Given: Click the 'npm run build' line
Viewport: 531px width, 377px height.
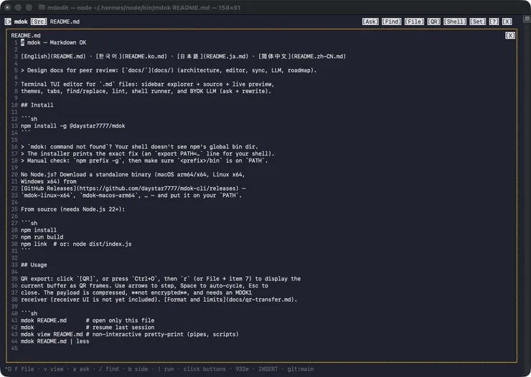Looking at the screenshot, I should (42, 237).
